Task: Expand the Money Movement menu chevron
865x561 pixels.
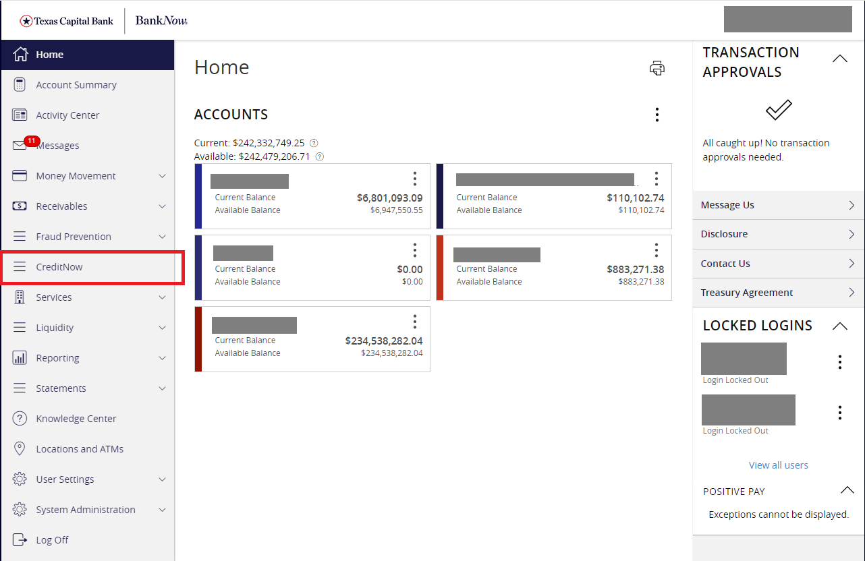Action: pyautogui.click(x=162, y=176)
